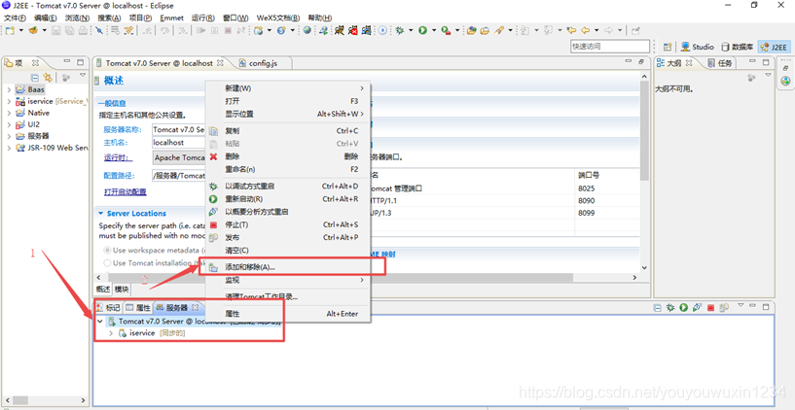Collapse all icon in the project explorer
Image resolution: width=795 pixels, height=410 pixels.
[35, 78]
